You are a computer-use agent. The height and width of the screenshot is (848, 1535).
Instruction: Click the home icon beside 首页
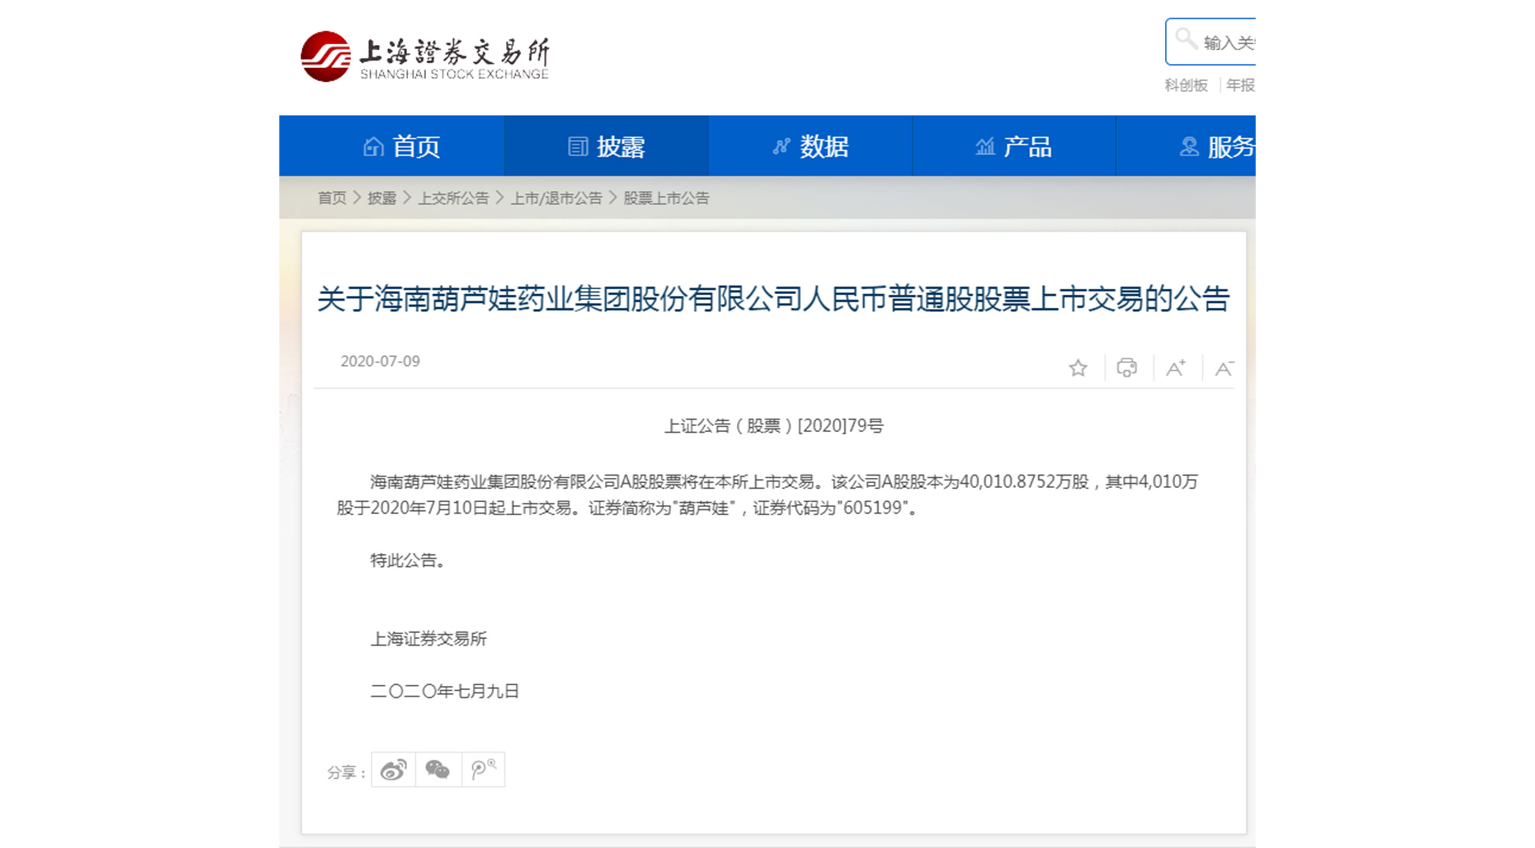click(373, 147)
